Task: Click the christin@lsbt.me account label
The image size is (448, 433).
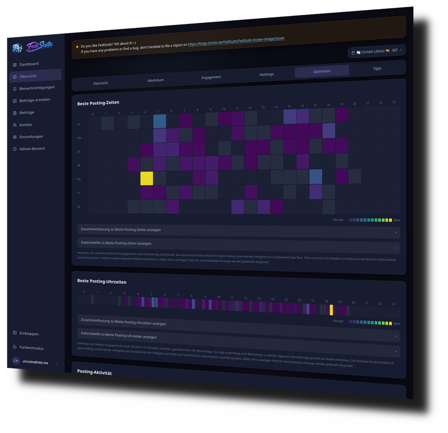Action: coord(35,362)
